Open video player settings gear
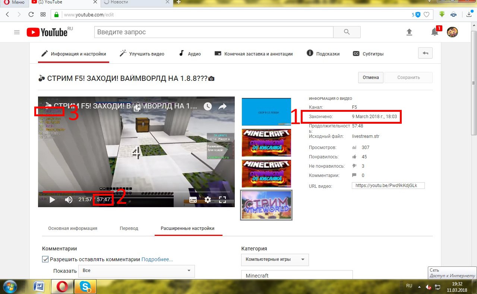This screenshot has height=294, width=477. pyautogui.click(x=208, y=200)
